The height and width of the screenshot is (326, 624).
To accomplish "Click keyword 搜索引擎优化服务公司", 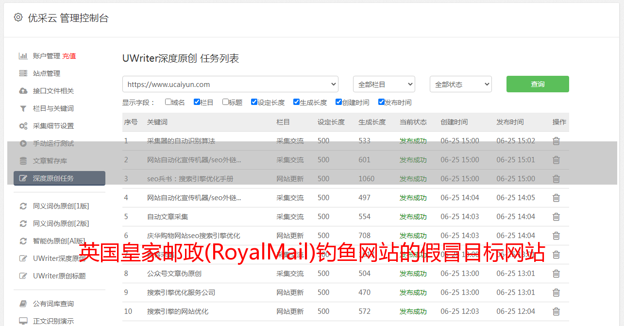I will click(x=181, y=292).
